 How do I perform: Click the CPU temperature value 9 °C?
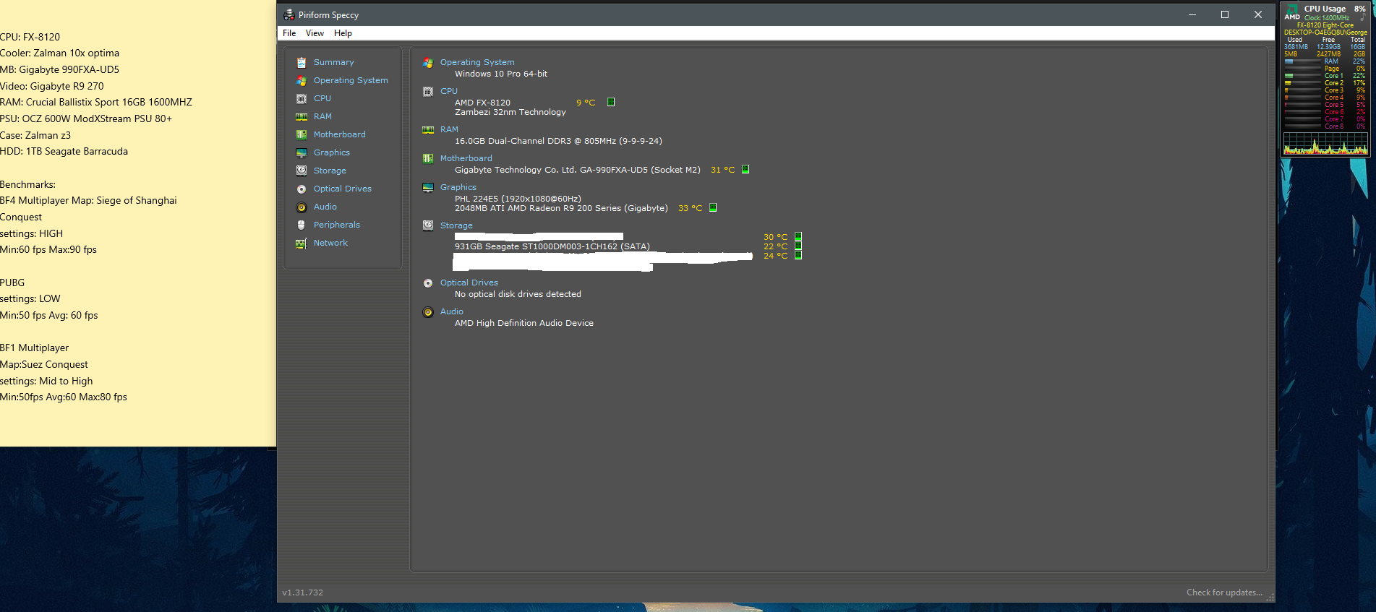tap(586, 103)
